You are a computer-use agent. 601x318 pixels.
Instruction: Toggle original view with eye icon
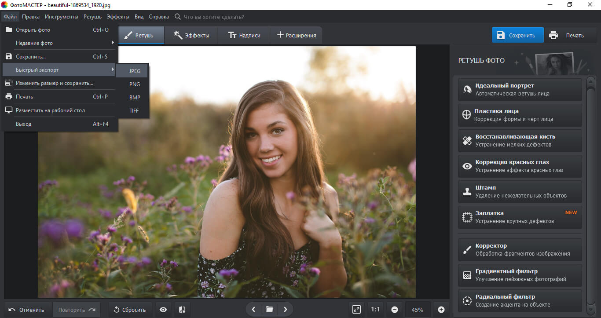point(163,310)
